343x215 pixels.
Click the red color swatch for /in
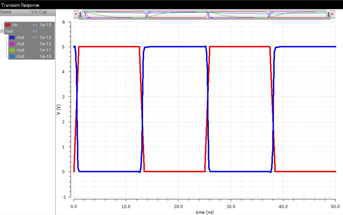(8, 25)
